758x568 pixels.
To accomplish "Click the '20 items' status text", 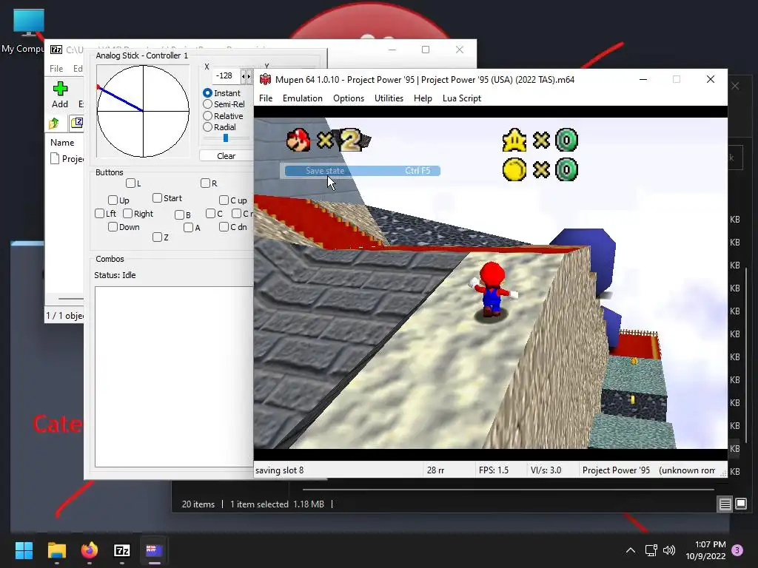I will [198, 504].
